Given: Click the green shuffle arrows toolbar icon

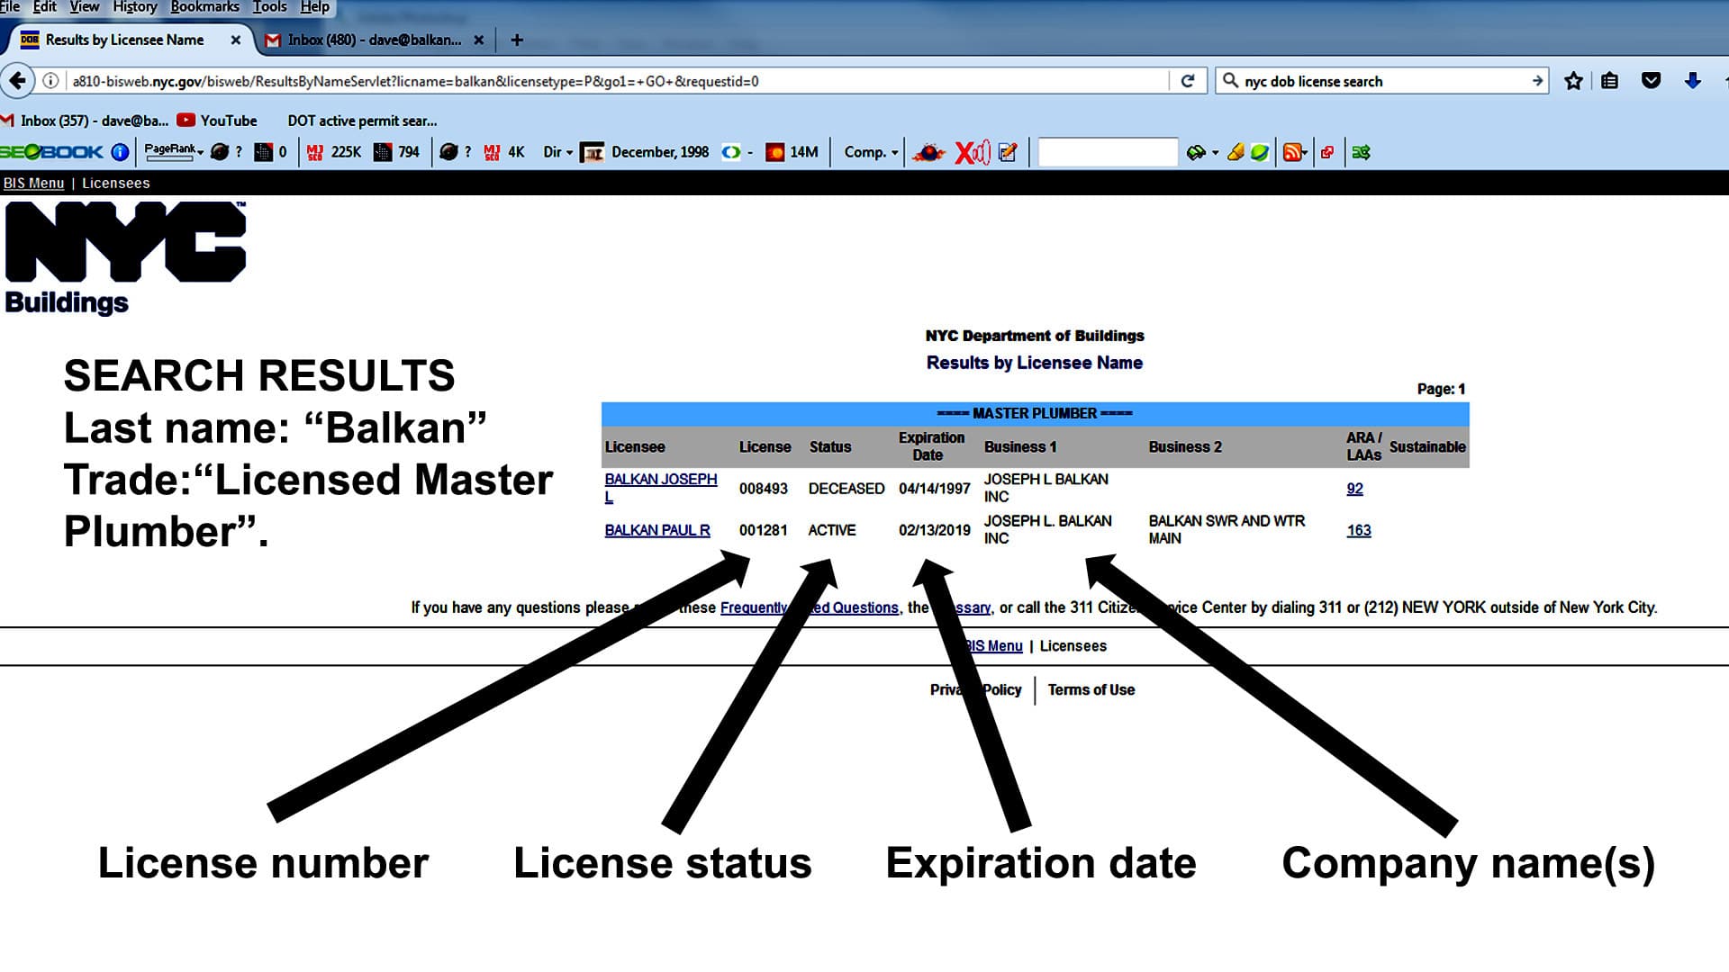Looking at the screenshot, I should pos(1361,152).
